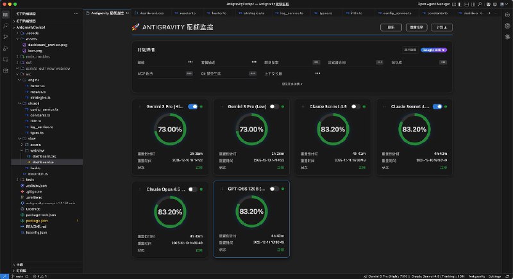Open the Search view in activity bar

[x=5, y=26]
